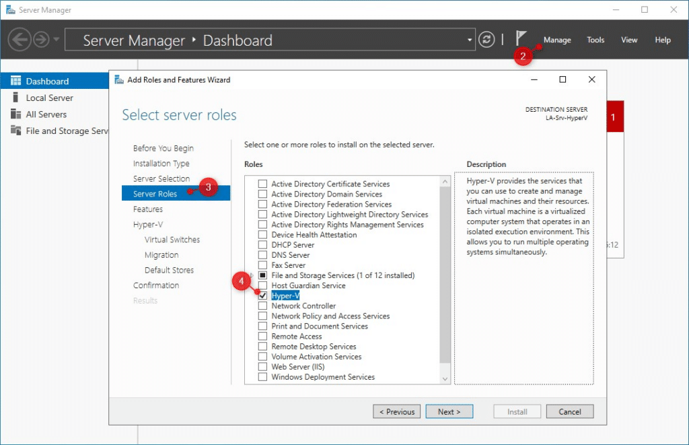Open the Manage menu

pyautogui.click(x=557, y=40)
